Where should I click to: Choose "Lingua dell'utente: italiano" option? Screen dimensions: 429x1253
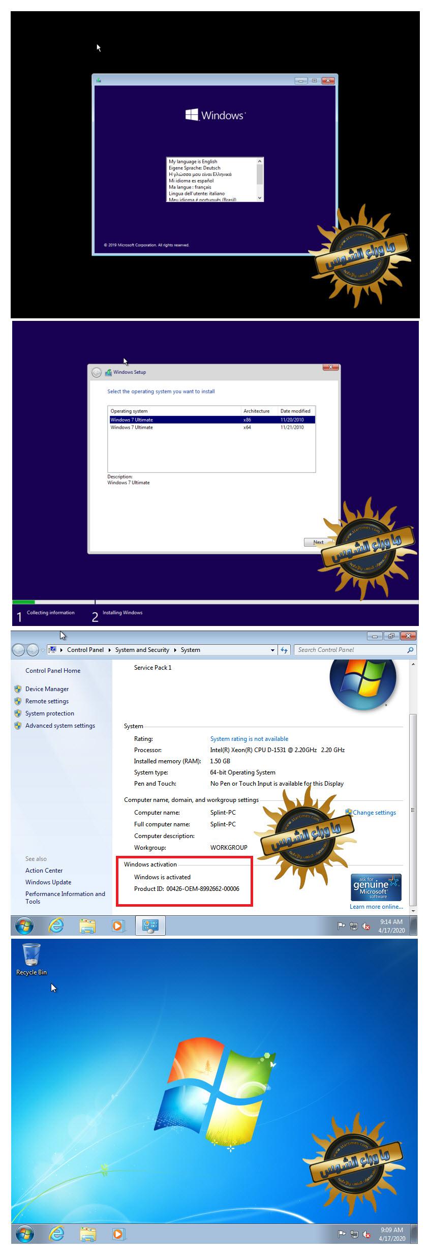point(197,194)
